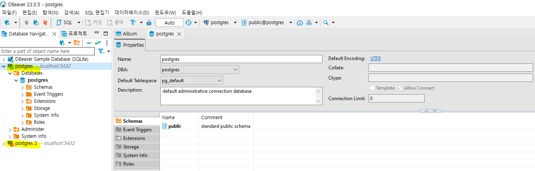Select Extensions in navigator tree

point(44,101)
